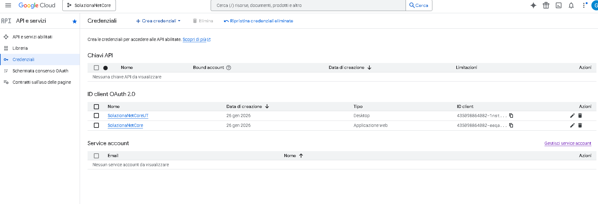Click Gestisci service account link
Image resolution: width=598 pixels, height=204 pixels.
coord(567,143)
